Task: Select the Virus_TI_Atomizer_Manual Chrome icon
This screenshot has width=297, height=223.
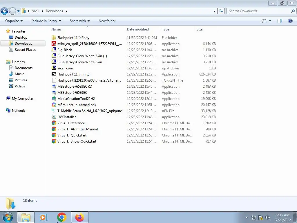Action: [x=54, y=129]
